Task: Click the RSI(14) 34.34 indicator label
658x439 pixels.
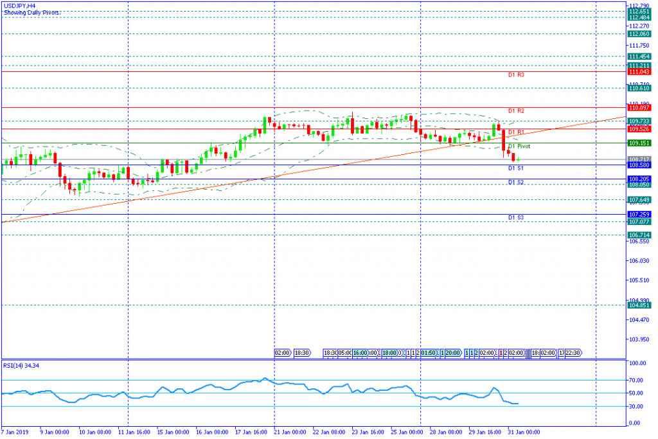Action: click(x=21, y=366)
